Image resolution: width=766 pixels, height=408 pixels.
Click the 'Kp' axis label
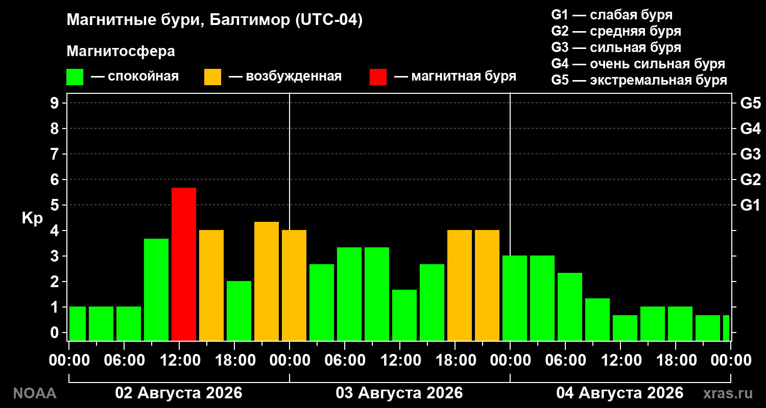[32, 218]
